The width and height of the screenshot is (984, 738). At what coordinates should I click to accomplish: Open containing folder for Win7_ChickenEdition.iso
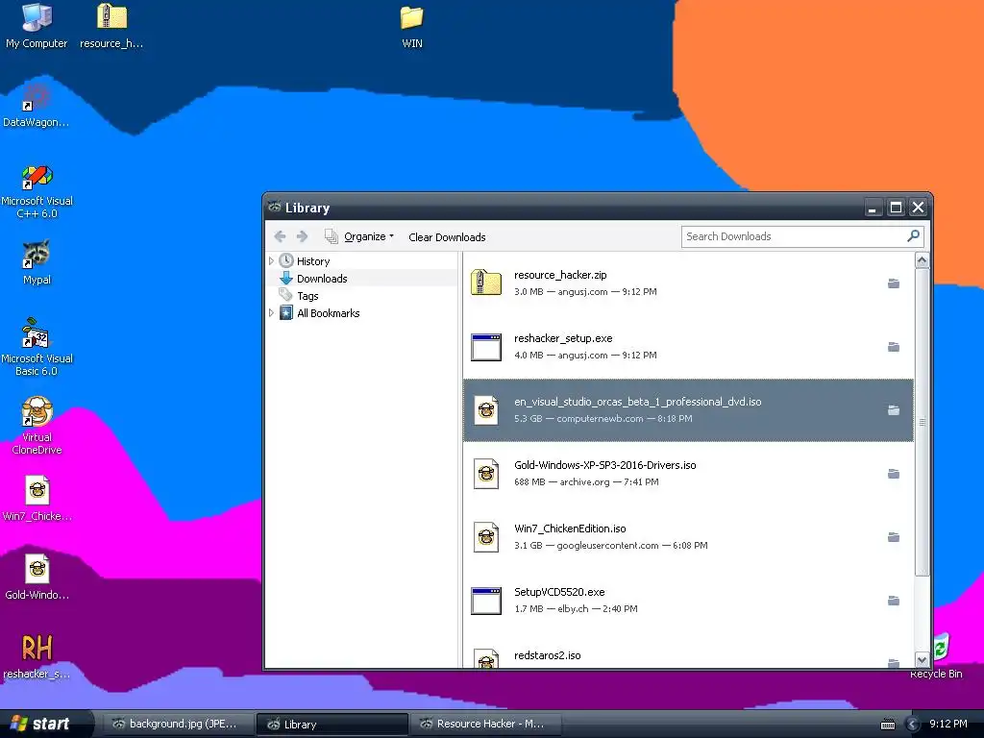[x=894, y=537]
